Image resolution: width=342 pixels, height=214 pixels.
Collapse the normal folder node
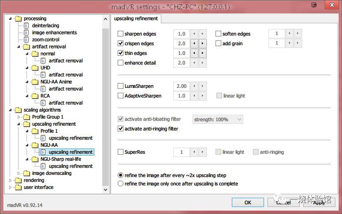[x=27, y=54]
